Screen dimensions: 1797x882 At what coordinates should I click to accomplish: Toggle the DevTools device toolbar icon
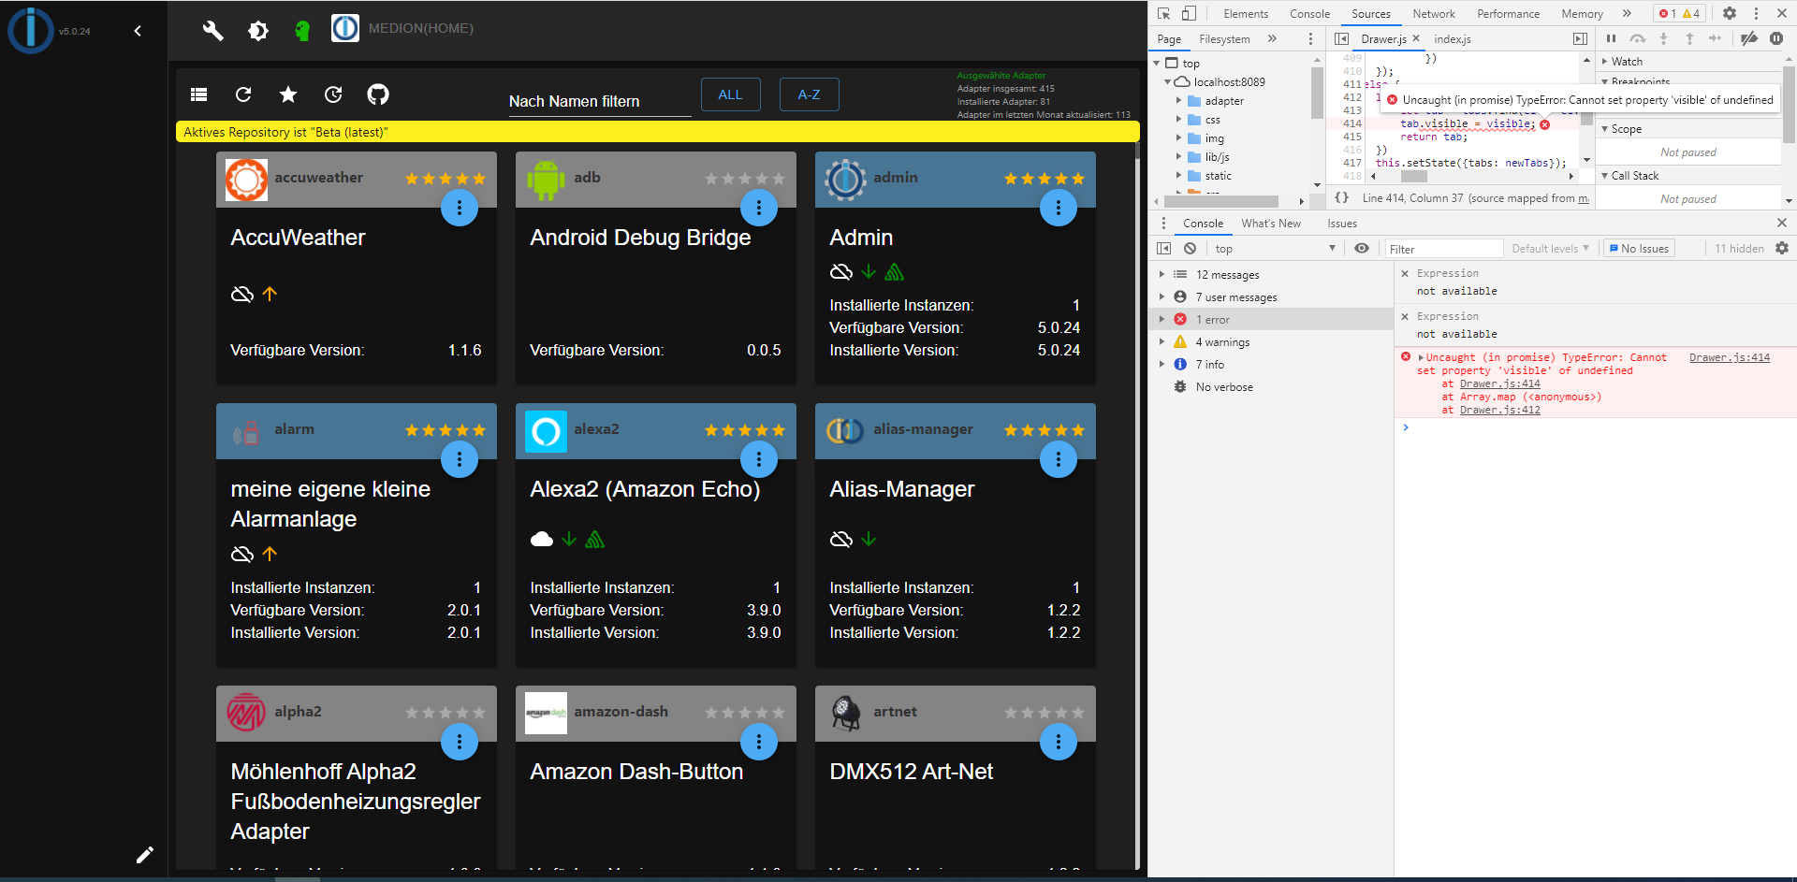[x=1189, y=13]
